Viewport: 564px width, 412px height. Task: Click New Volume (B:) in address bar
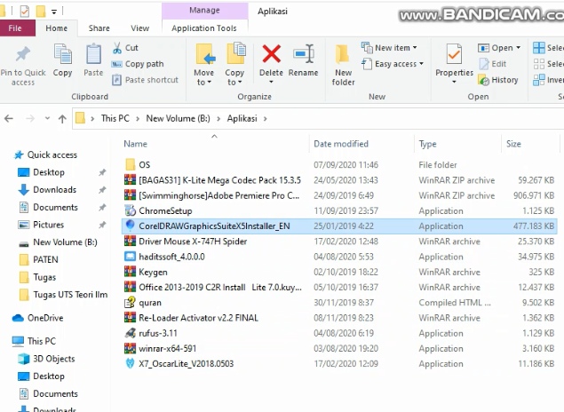pyautogui.click(x=178, y=119)
